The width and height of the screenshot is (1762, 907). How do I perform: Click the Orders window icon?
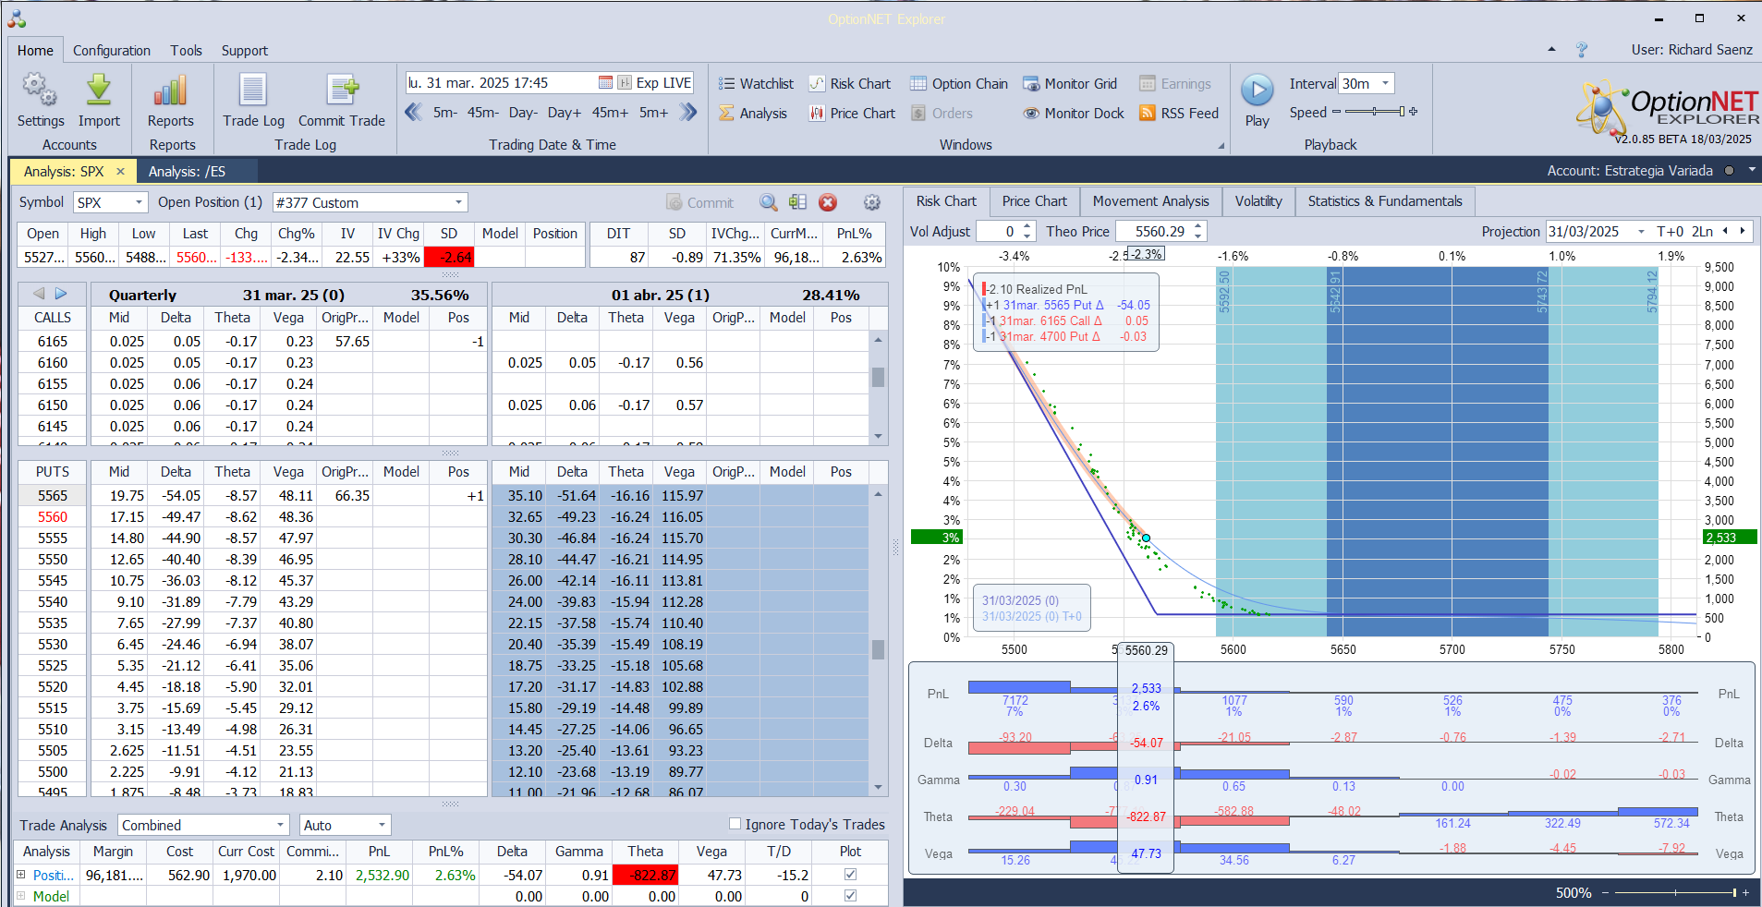pyautogui.click(x=942, y=113)
